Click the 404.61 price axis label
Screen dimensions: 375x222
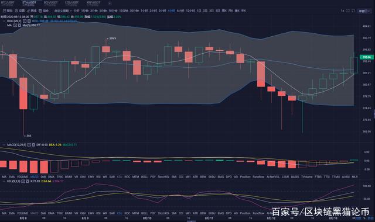367,26
